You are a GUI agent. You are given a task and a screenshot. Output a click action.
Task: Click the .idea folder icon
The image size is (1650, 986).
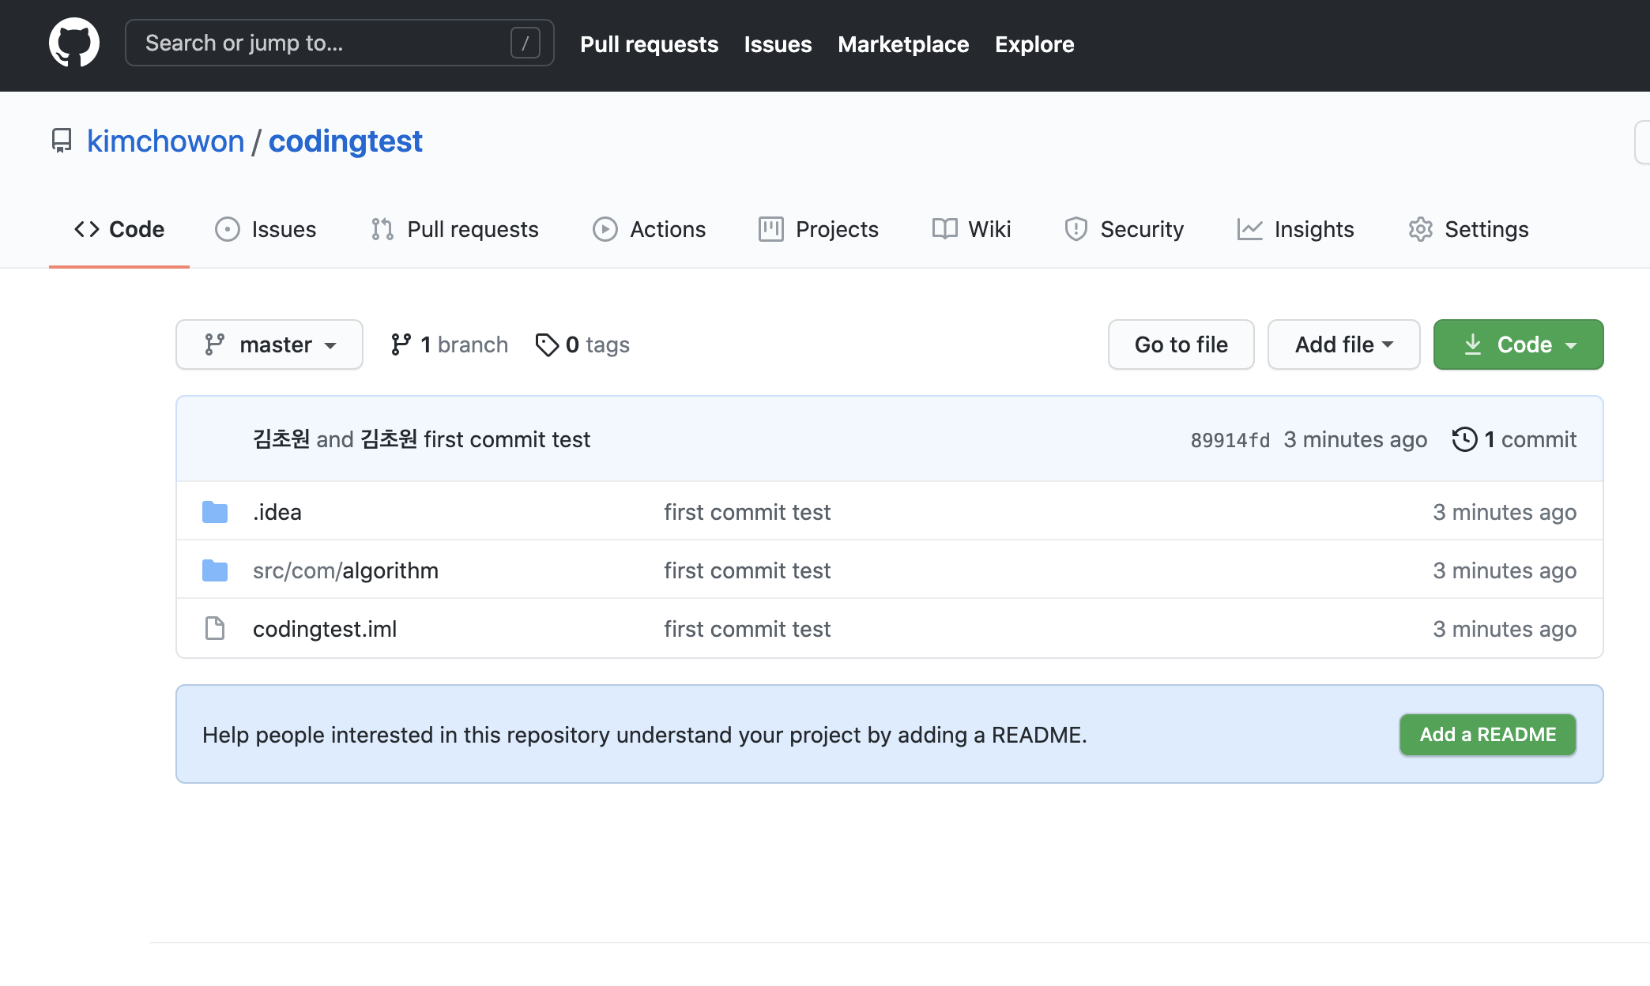click(x=215, y=512)
